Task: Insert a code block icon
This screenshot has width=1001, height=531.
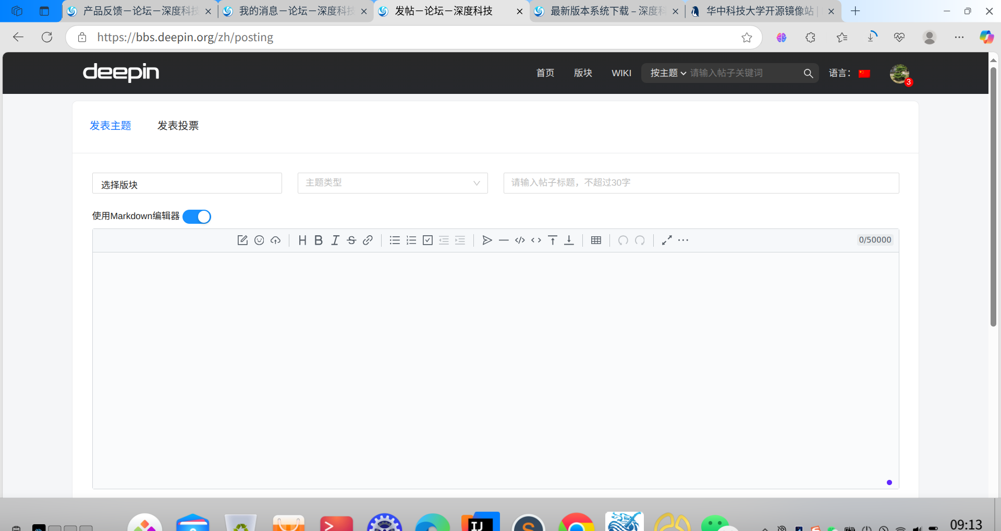Action: click(520, 240)
